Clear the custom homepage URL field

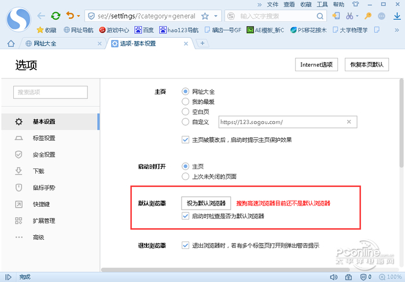point(349,122)
